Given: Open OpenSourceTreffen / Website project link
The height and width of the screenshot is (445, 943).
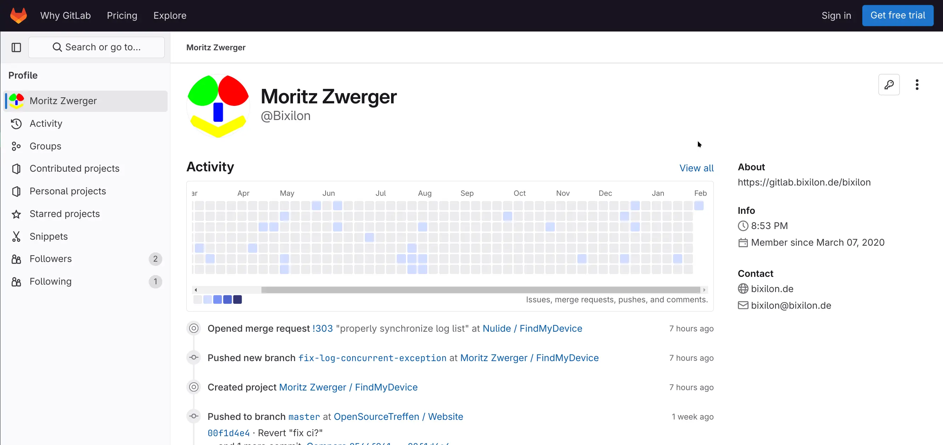Looking at the screenshot, I should pos(398,416).
